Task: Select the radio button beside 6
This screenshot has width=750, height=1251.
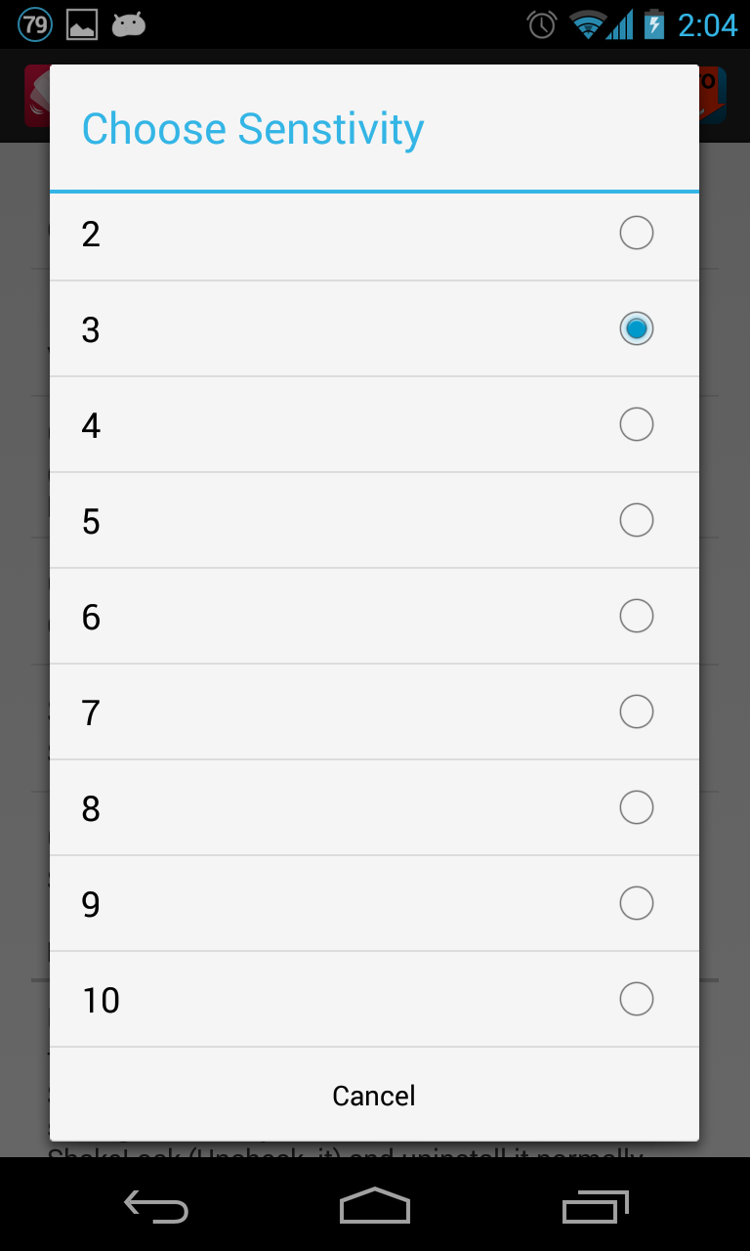Action: click(636, 616)
